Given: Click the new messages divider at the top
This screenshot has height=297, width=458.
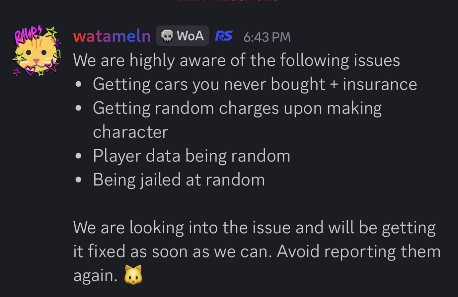Looking at the screenshot, I should (x=229, y=1).
